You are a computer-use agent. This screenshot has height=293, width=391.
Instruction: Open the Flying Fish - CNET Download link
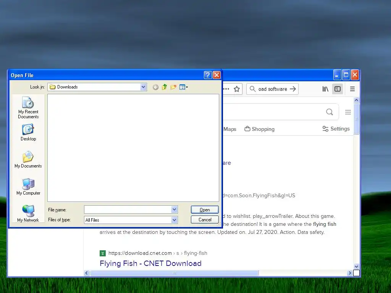coord(150,263)
